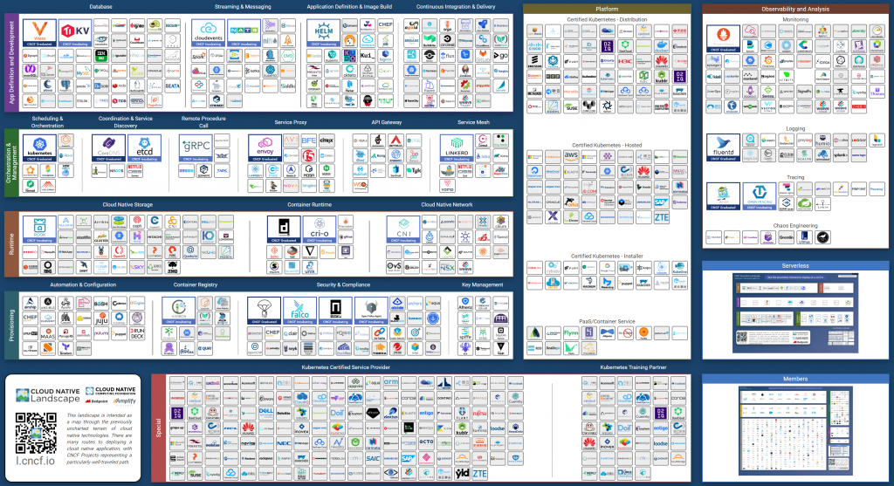Open the Serverless landscape thumbnail
Screen dimensions: 894x486
click(x=795, y=313)
